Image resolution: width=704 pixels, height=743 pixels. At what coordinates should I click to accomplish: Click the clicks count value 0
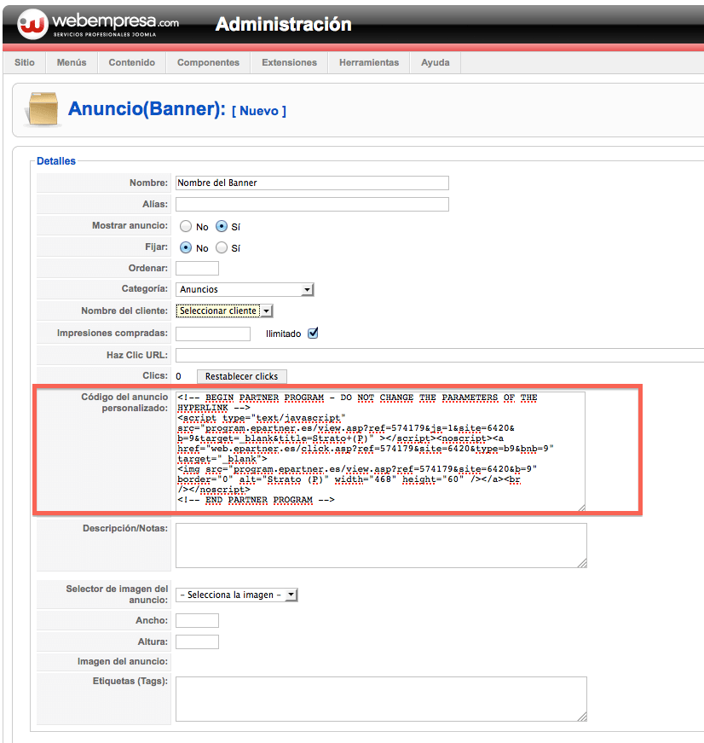[x=178, y=376]
